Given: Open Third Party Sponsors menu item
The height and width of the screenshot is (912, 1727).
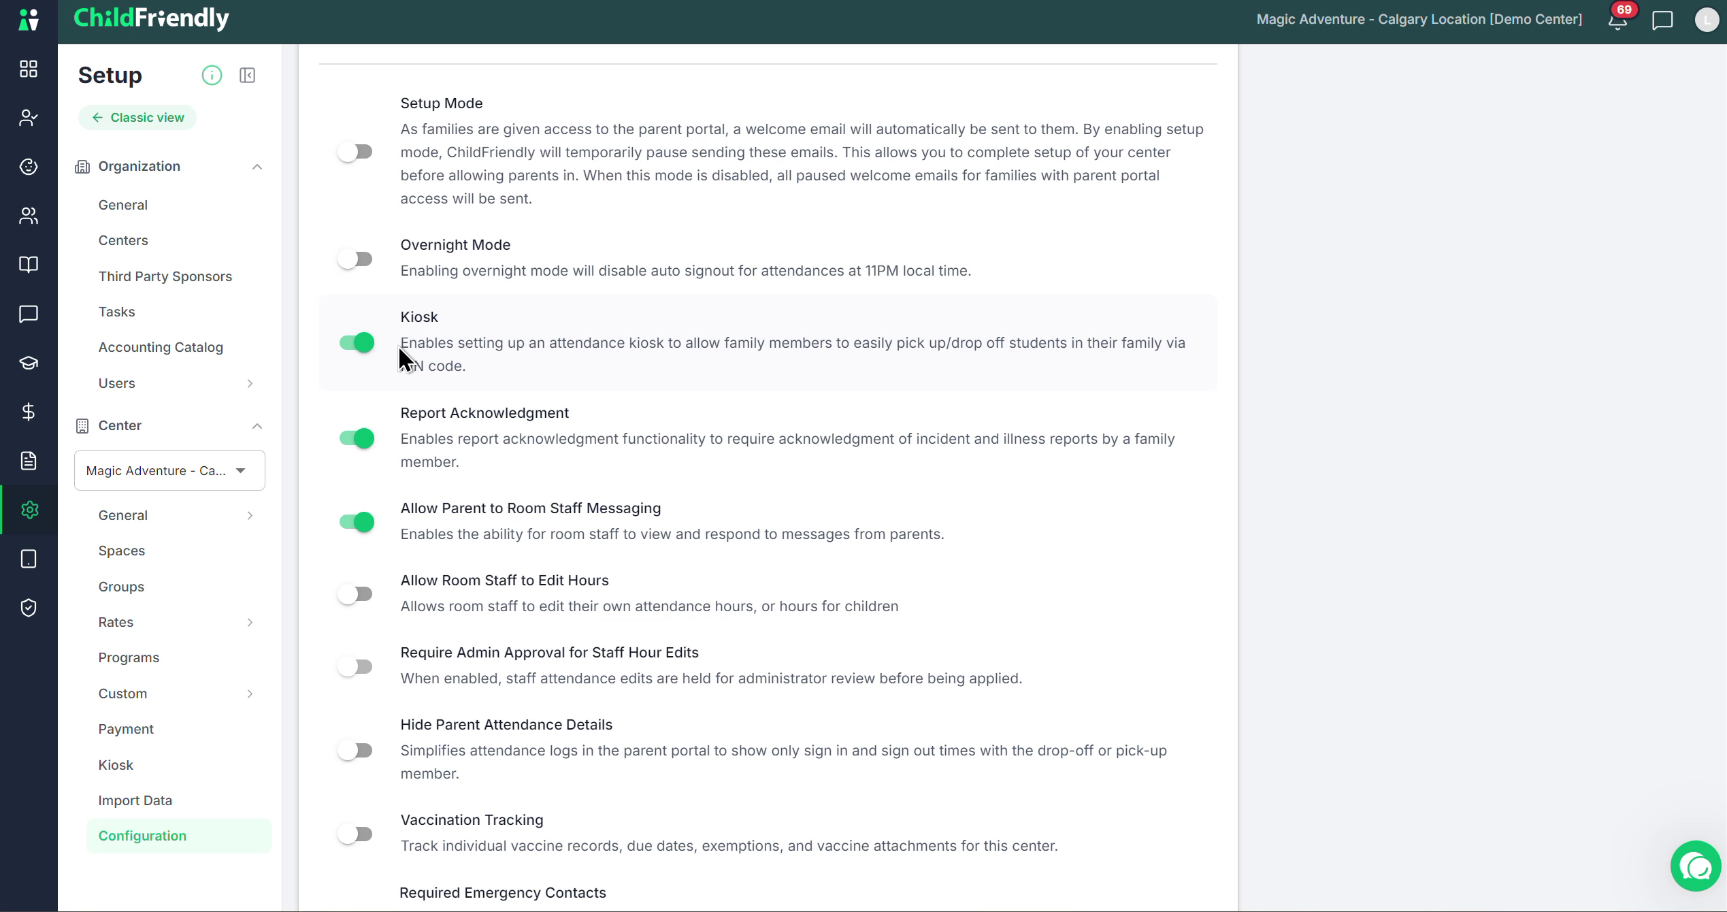Looking at the screenshot, I should tap(165, 276).
